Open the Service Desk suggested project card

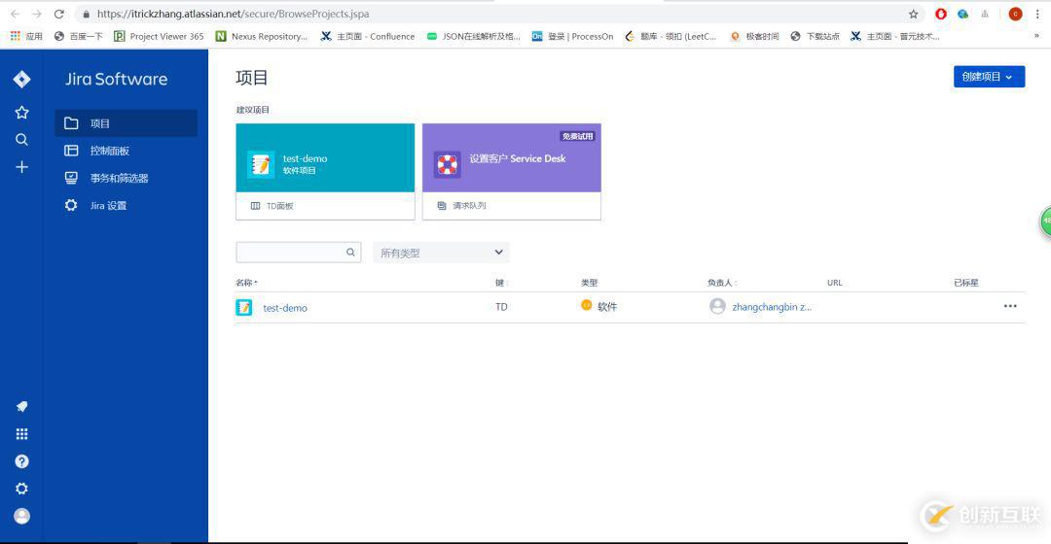[512, 171]
